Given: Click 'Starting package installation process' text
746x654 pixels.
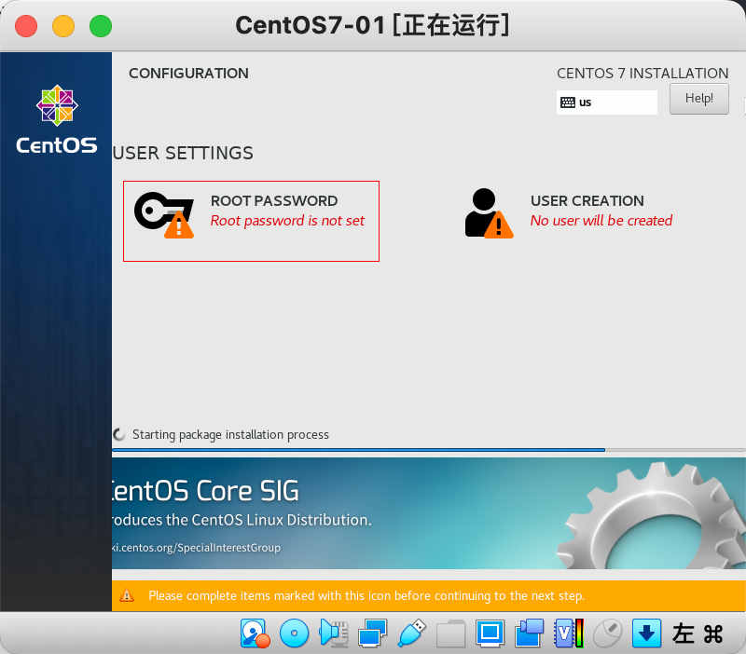Looking at the screenshot, I should 230,434.
